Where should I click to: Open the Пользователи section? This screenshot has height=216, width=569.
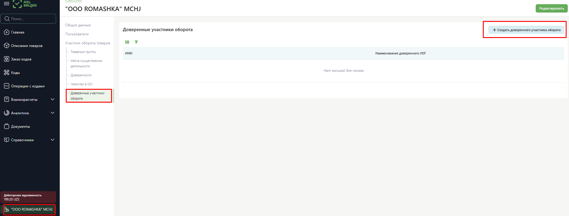77,34
